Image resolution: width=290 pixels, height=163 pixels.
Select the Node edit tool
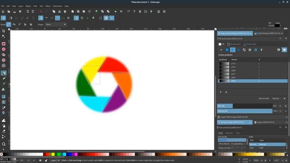click(x=4, y=36)
